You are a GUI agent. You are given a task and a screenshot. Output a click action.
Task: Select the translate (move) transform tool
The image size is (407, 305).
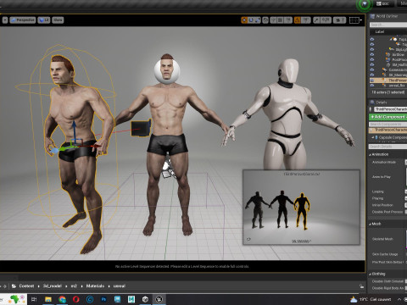tap(244, 20)
